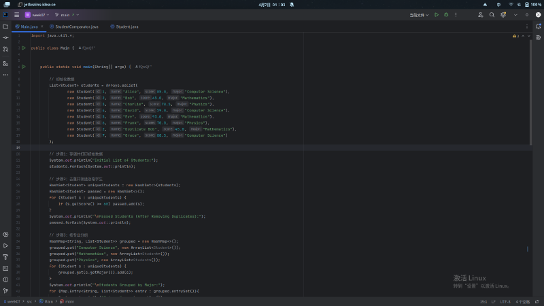
Task: Open the Structure tool window
Action: point(5,63)
